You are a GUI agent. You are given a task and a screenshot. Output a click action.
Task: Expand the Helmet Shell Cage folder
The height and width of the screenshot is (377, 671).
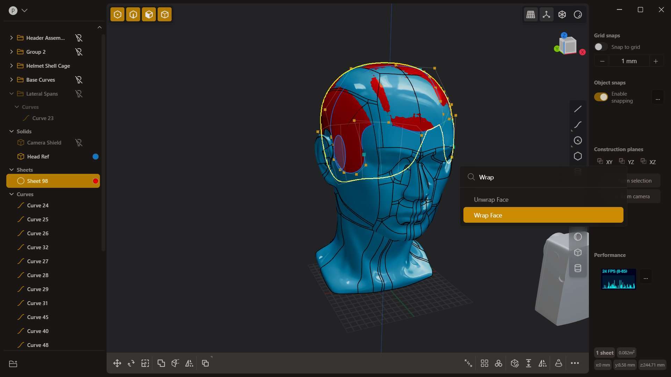tap(11, 66)
